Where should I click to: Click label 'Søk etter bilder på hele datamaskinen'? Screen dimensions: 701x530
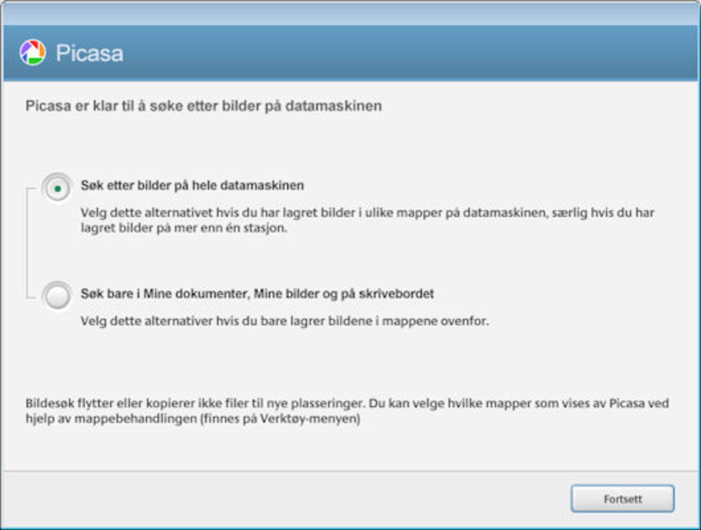click(x=192, y=185)
